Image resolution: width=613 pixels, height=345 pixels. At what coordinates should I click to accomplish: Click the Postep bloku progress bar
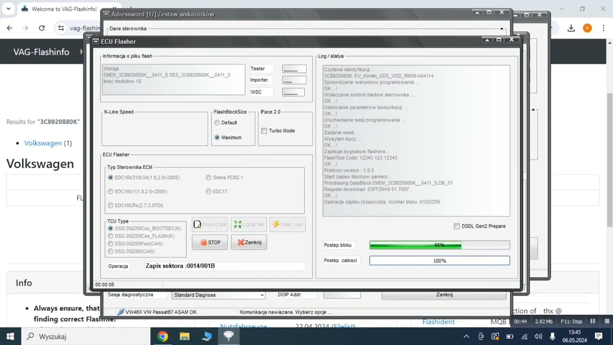tap(439, 245)
